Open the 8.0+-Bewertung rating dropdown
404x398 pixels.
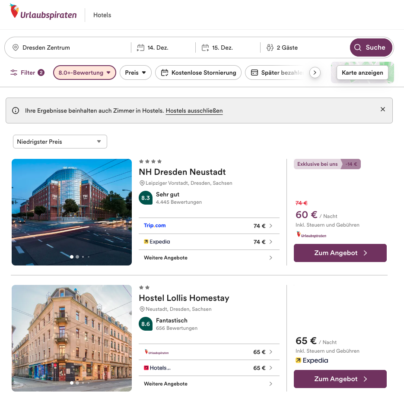coord(84,73)
